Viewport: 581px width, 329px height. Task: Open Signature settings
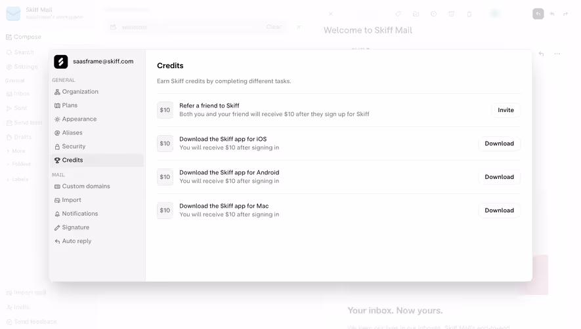pyautogui.click(x=97, y=227)
